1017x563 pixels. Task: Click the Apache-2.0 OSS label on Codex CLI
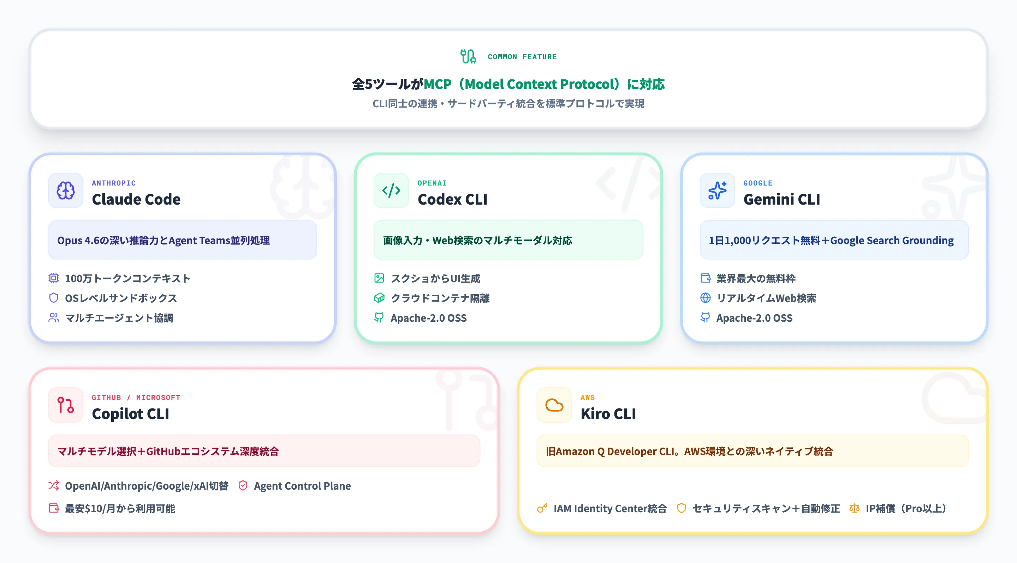click(428, 318)
